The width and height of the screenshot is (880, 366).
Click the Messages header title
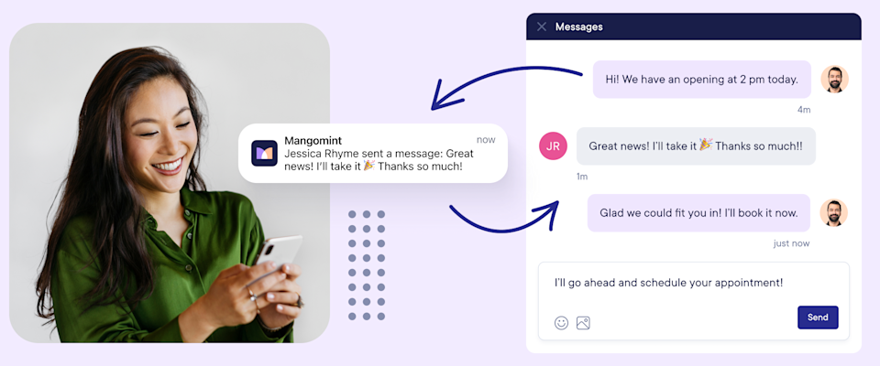578,27
